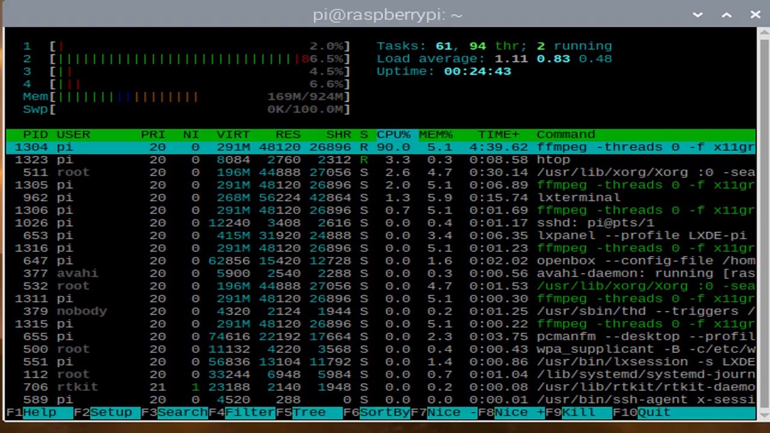Select lxpanel --profile LXDE-pi row
The width and height of the screenshot is (770, 433).
click(381, 236)
